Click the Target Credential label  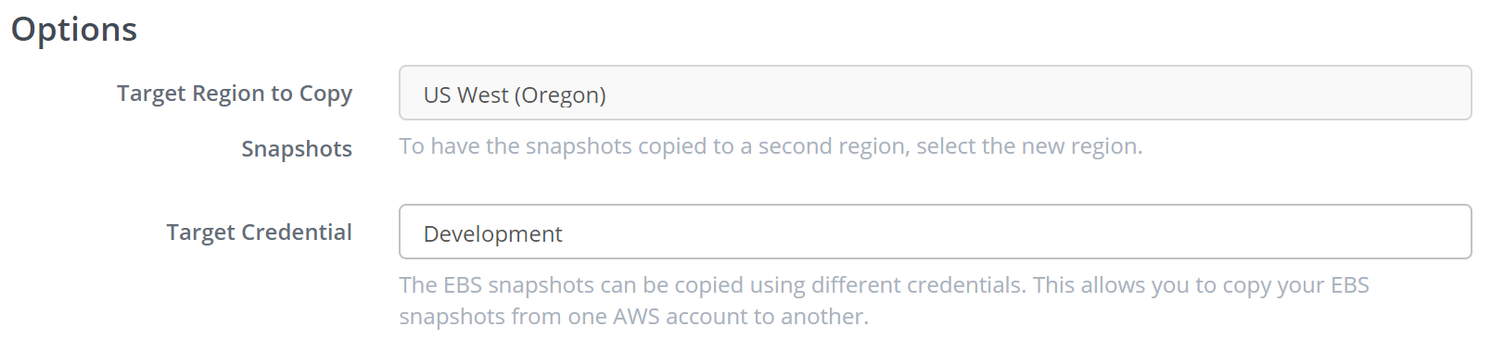click(x=260, y=233)
